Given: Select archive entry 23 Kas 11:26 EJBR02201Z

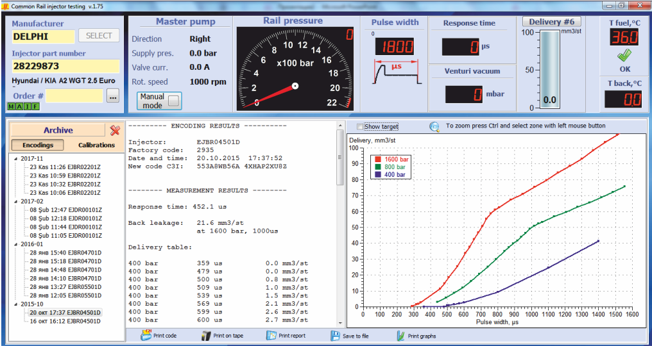Looking at the screenshot, I should pyautogui.click(x=65, y=167).
